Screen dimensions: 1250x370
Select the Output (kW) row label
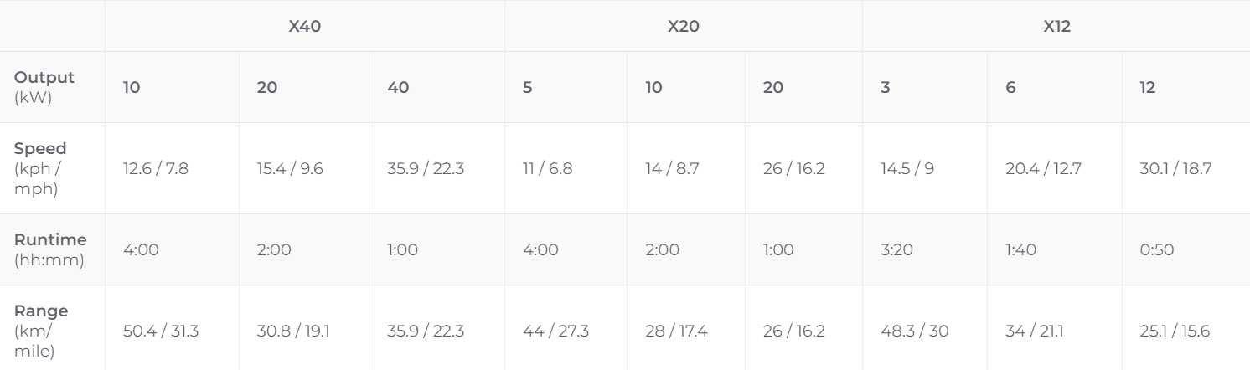click(x=44, y=87)
